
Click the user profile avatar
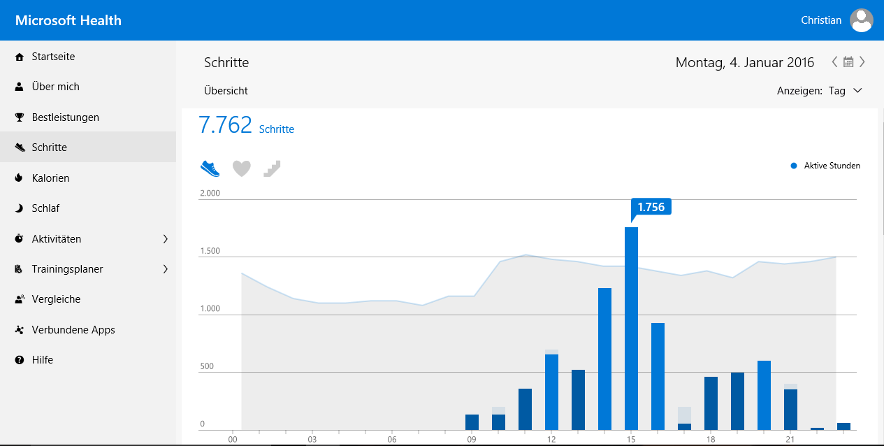[861, 20]
